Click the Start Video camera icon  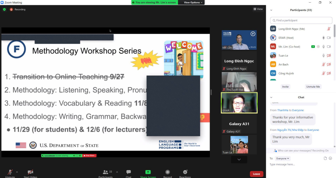click(x=31, y=172)
